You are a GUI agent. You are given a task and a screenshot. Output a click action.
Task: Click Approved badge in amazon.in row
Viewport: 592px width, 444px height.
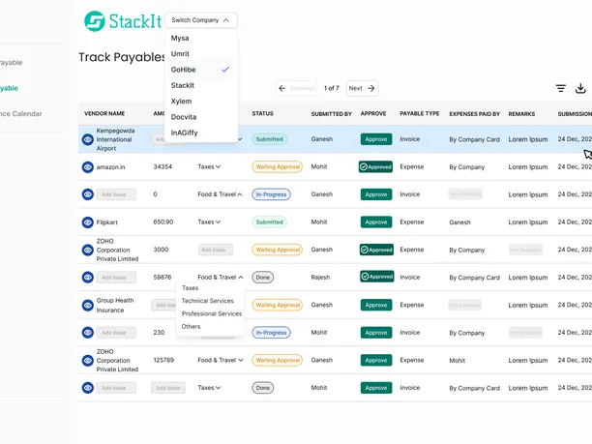click(375, 167)
